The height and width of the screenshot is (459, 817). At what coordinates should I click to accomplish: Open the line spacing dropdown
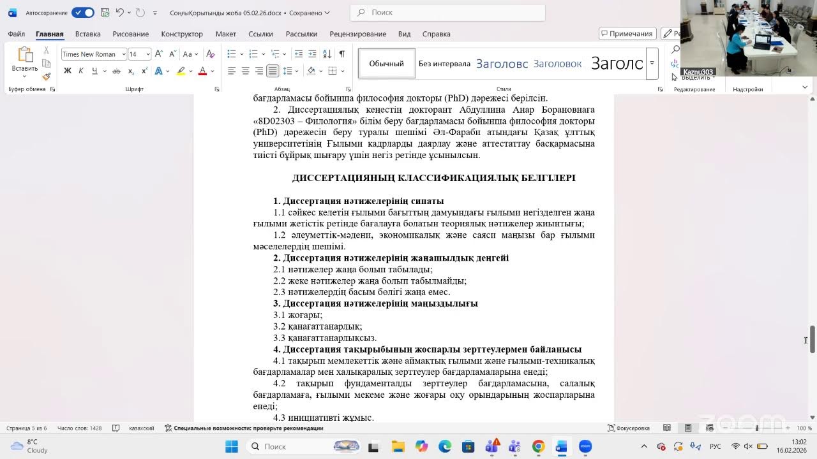tap(291, 71)
